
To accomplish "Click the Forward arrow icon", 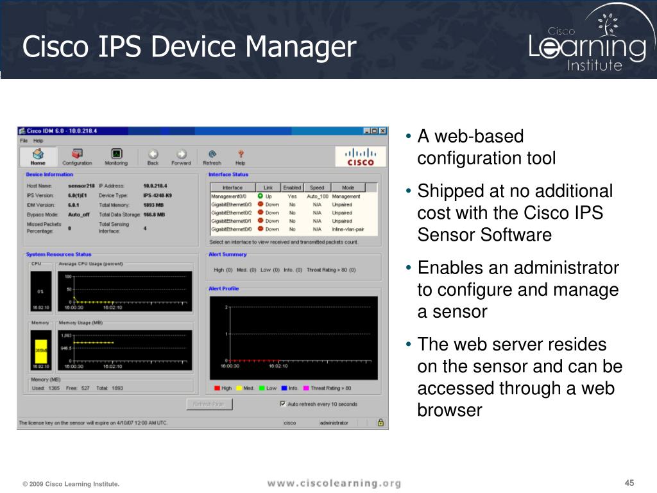I will tap(181, 157).
